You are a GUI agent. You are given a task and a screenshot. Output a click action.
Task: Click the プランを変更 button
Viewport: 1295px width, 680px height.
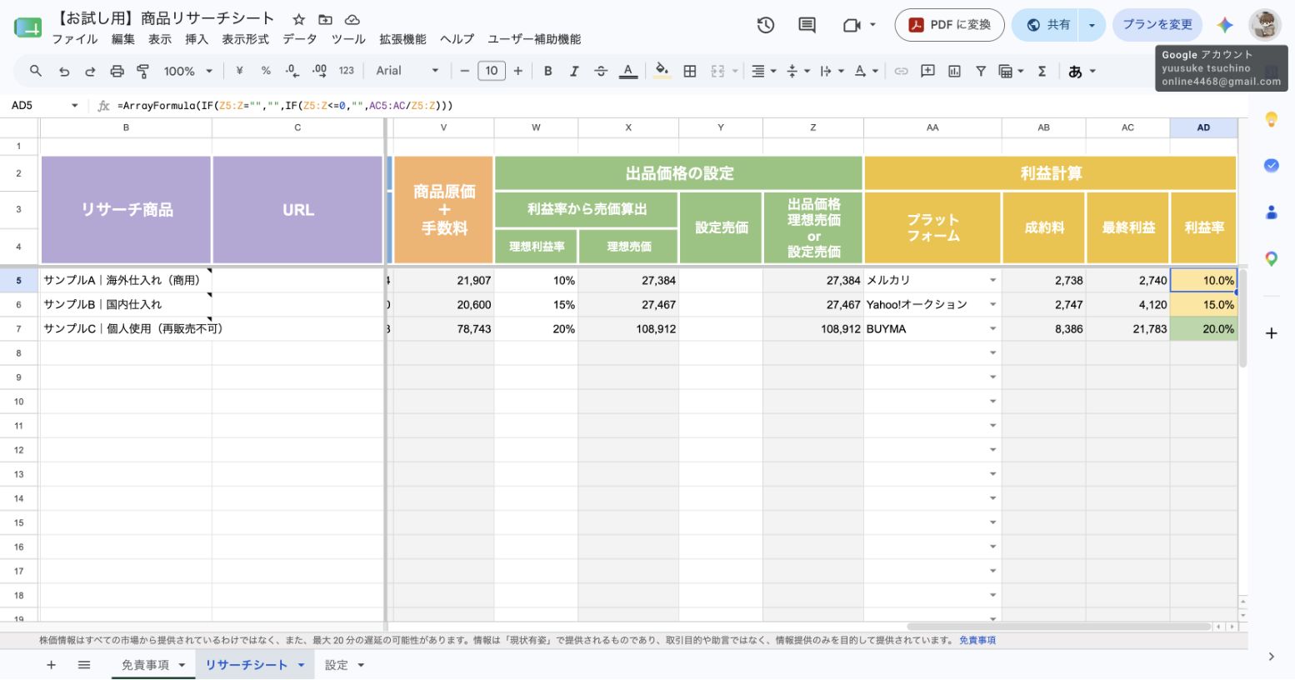[x=1157, y=25]
